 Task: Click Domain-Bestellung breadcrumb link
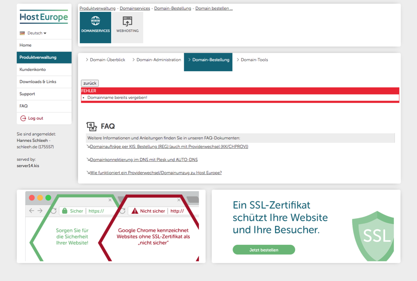pyautogui.click(x=173, y=8)
